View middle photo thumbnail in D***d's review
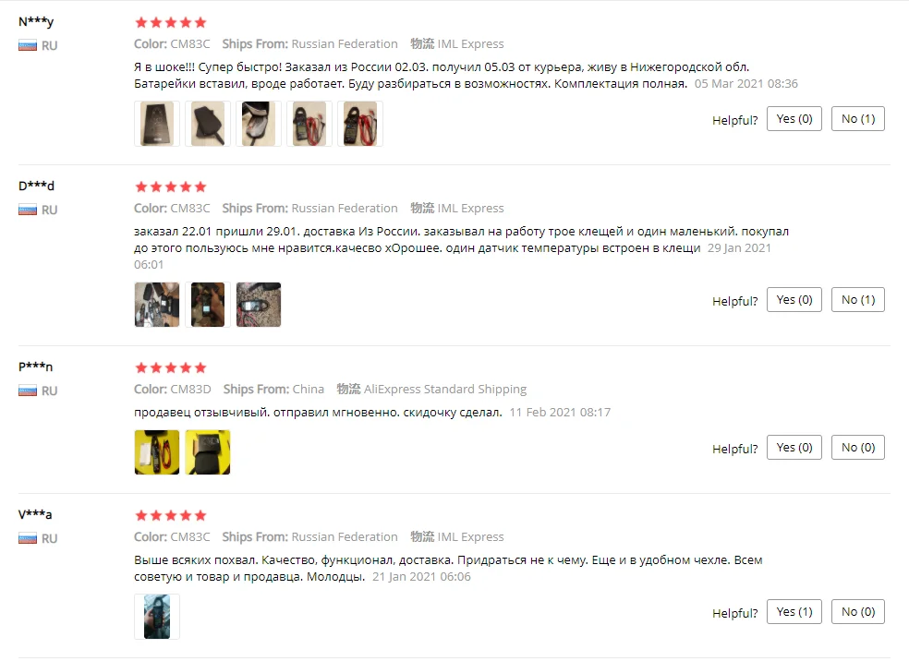Screen dimensions: 909x661 [x=208, y=305]
